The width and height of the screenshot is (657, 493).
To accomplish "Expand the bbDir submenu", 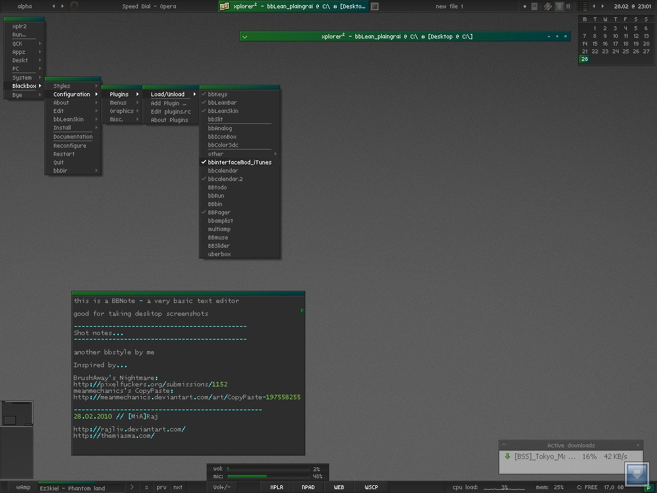I will [x=73, y=171].
